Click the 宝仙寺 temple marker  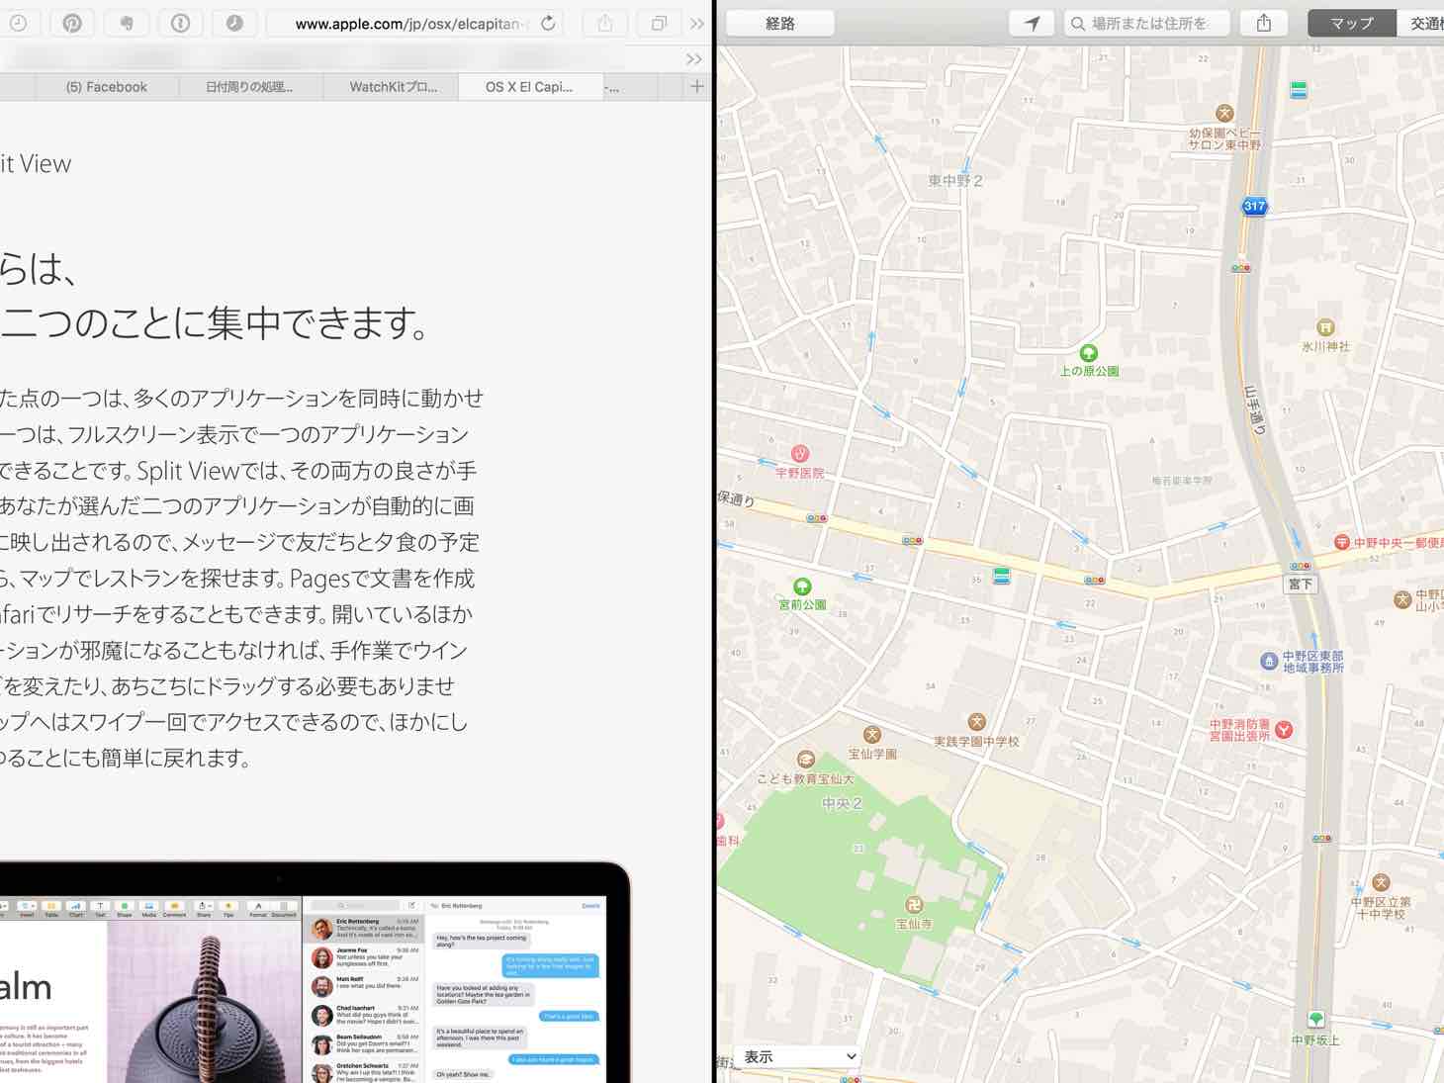click(914, 905)
